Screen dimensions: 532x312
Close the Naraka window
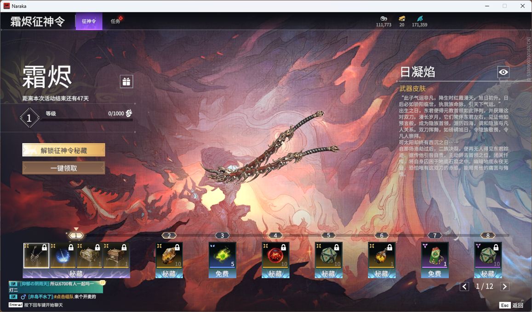click(522, 6)
